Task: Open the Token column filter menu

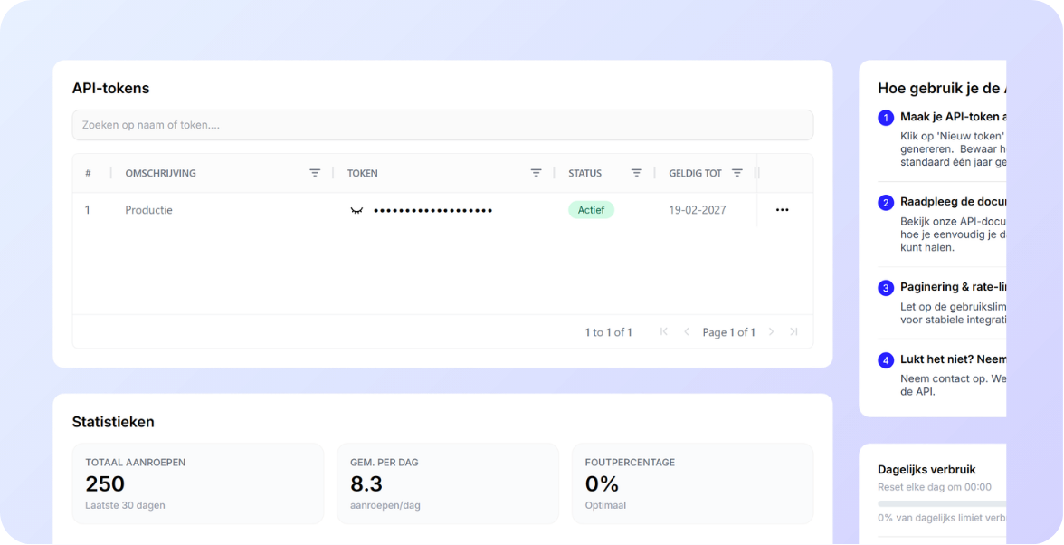Action: point(536,173)
